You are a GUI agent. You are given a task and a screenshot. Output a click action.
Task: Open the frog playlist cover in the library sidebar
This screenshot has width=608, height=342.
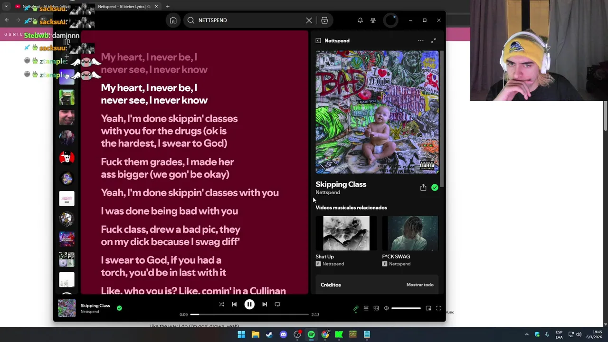coord(66,97)
